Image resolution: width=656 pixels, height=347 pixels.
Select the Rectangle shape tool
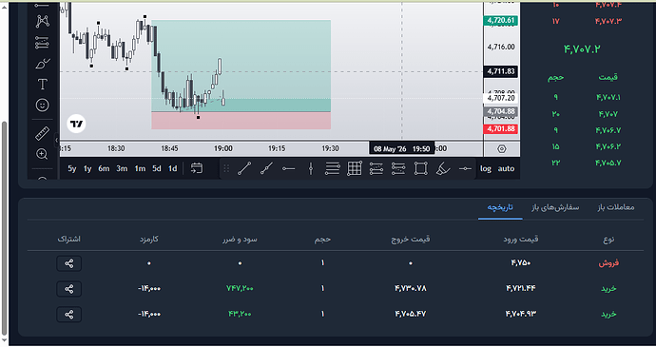pos(420,168)
